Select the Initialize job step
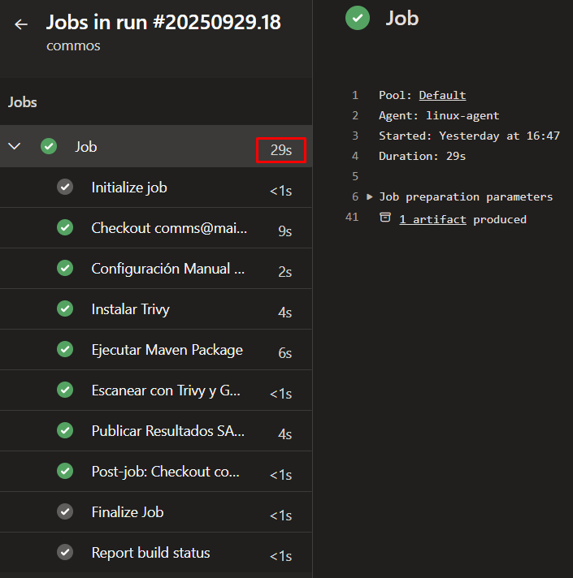Screen dimensions: 573x578 click(x=129, y=188)
